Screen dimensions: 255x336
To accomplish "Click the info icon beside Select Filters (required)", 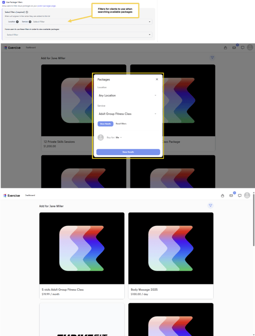I will [27, 12].
